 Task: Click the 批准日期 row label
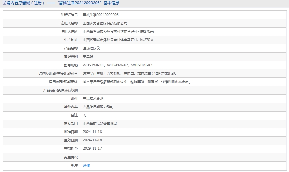tap(71, 132)
